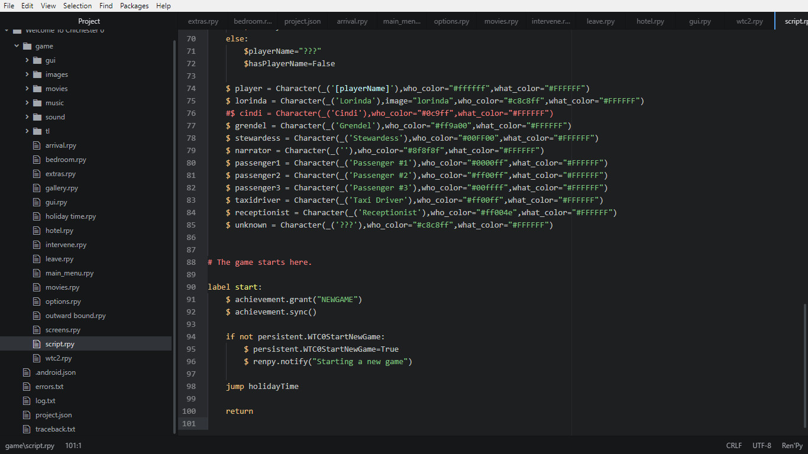Click the .android.json file icon

coord(25,372)
